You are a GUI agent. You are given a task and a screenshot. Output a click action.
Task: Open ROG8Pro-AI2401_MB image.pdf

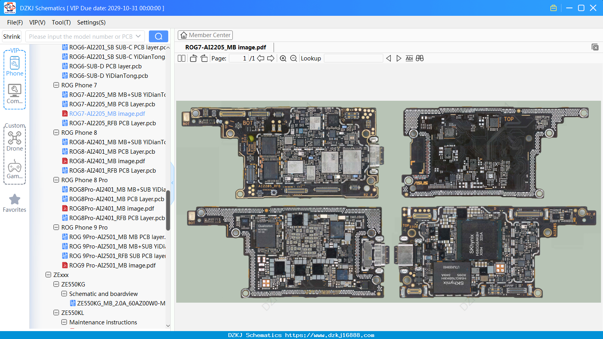click(112, 209)
